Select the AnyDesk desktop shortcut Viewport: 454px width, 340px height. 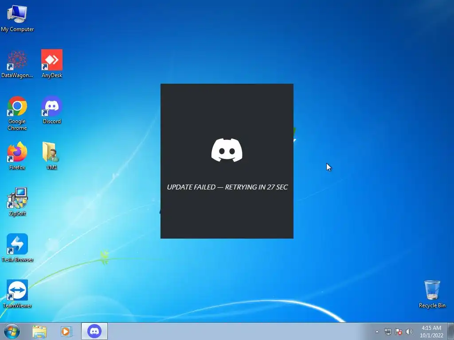(x=52, y=64)
